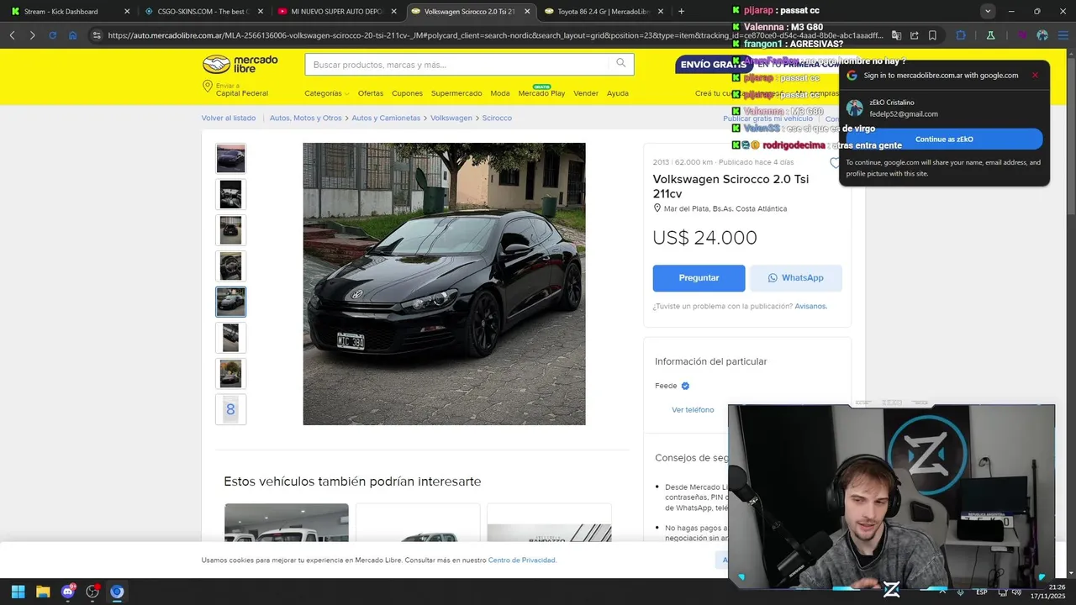Viewport: 1076px width, 605px height.
Task: Open the tab search dropdown arrow
Action: click(x=988, y=11)
